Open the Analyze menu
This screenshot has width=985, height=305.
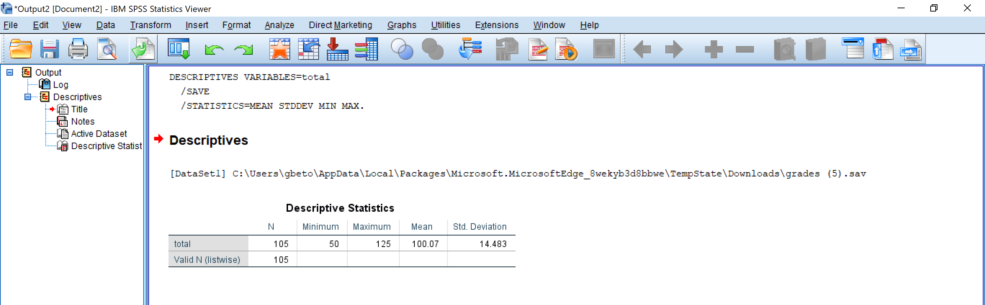tap(279, 25)
